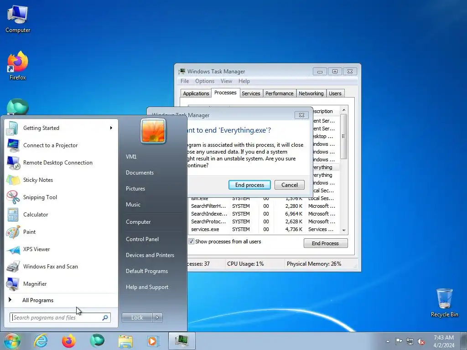Click Action Center flag tray icon
This screenshot has height=350, width=467.
[x=399, y=341]
